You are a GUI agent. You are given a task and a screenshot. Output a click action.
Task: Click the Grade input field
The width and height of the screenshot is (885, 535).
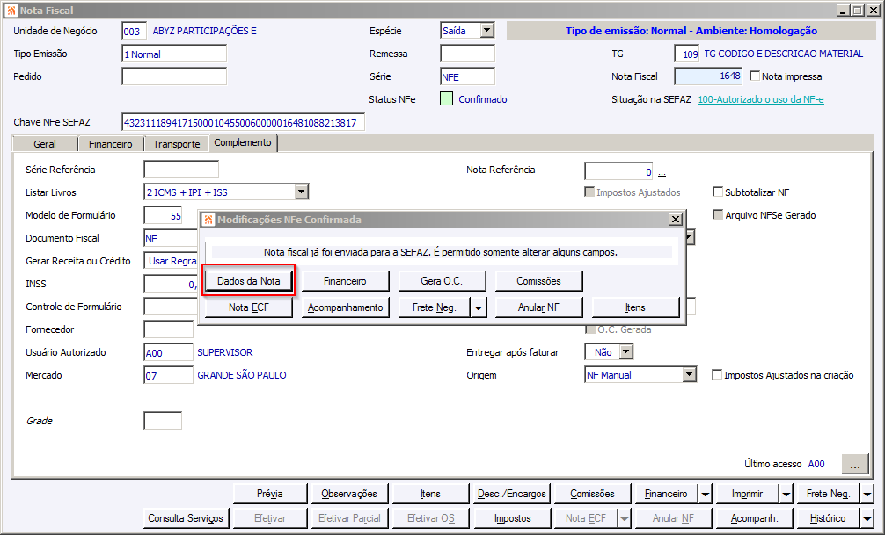coord(163,421)
